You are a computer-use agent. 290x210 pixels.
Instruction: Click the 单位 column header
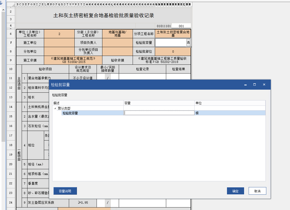point(230,103)
